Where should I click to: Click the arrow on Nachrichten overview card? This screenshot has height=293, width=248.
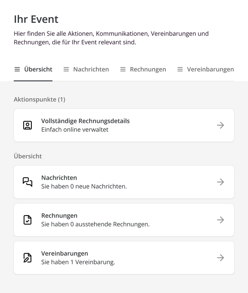(x=220, y=182)
